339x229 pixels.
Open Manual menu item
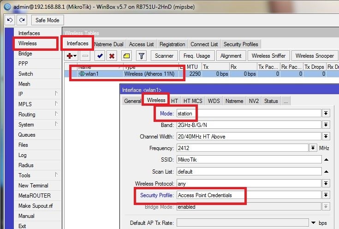26,216
